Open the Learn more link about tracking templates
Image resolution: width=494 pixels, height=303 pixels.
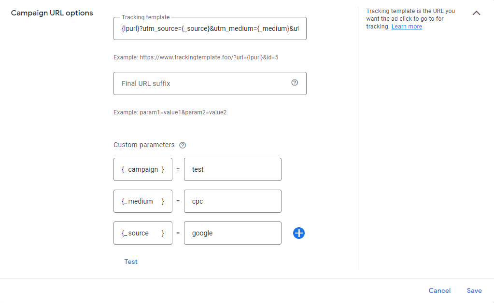[407, 27]
